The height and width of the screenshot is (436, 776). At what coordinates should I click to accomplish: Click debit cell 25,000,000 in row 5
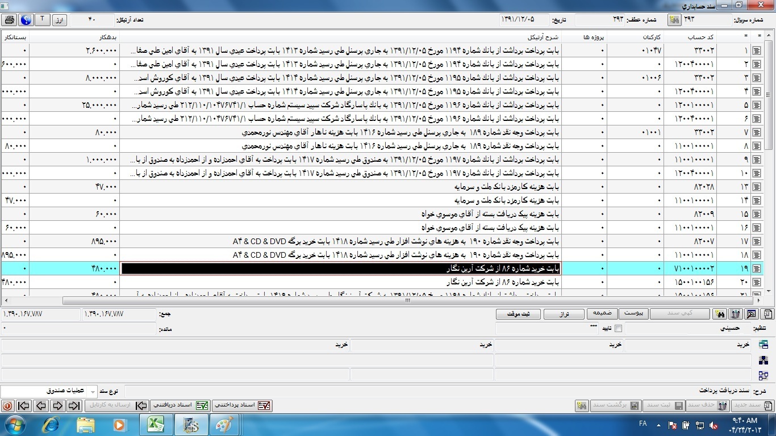click(74, 105)
